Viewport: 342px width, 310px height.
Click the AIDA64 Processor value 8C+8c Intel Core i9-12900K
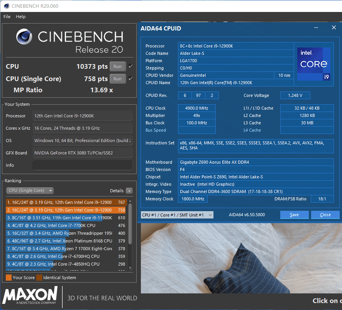pyautogui.click(x=236, y=46)
